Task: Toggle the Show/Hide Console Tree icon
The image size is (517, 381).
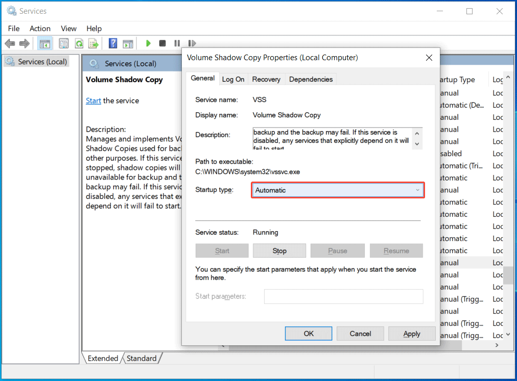Action: 44,43
